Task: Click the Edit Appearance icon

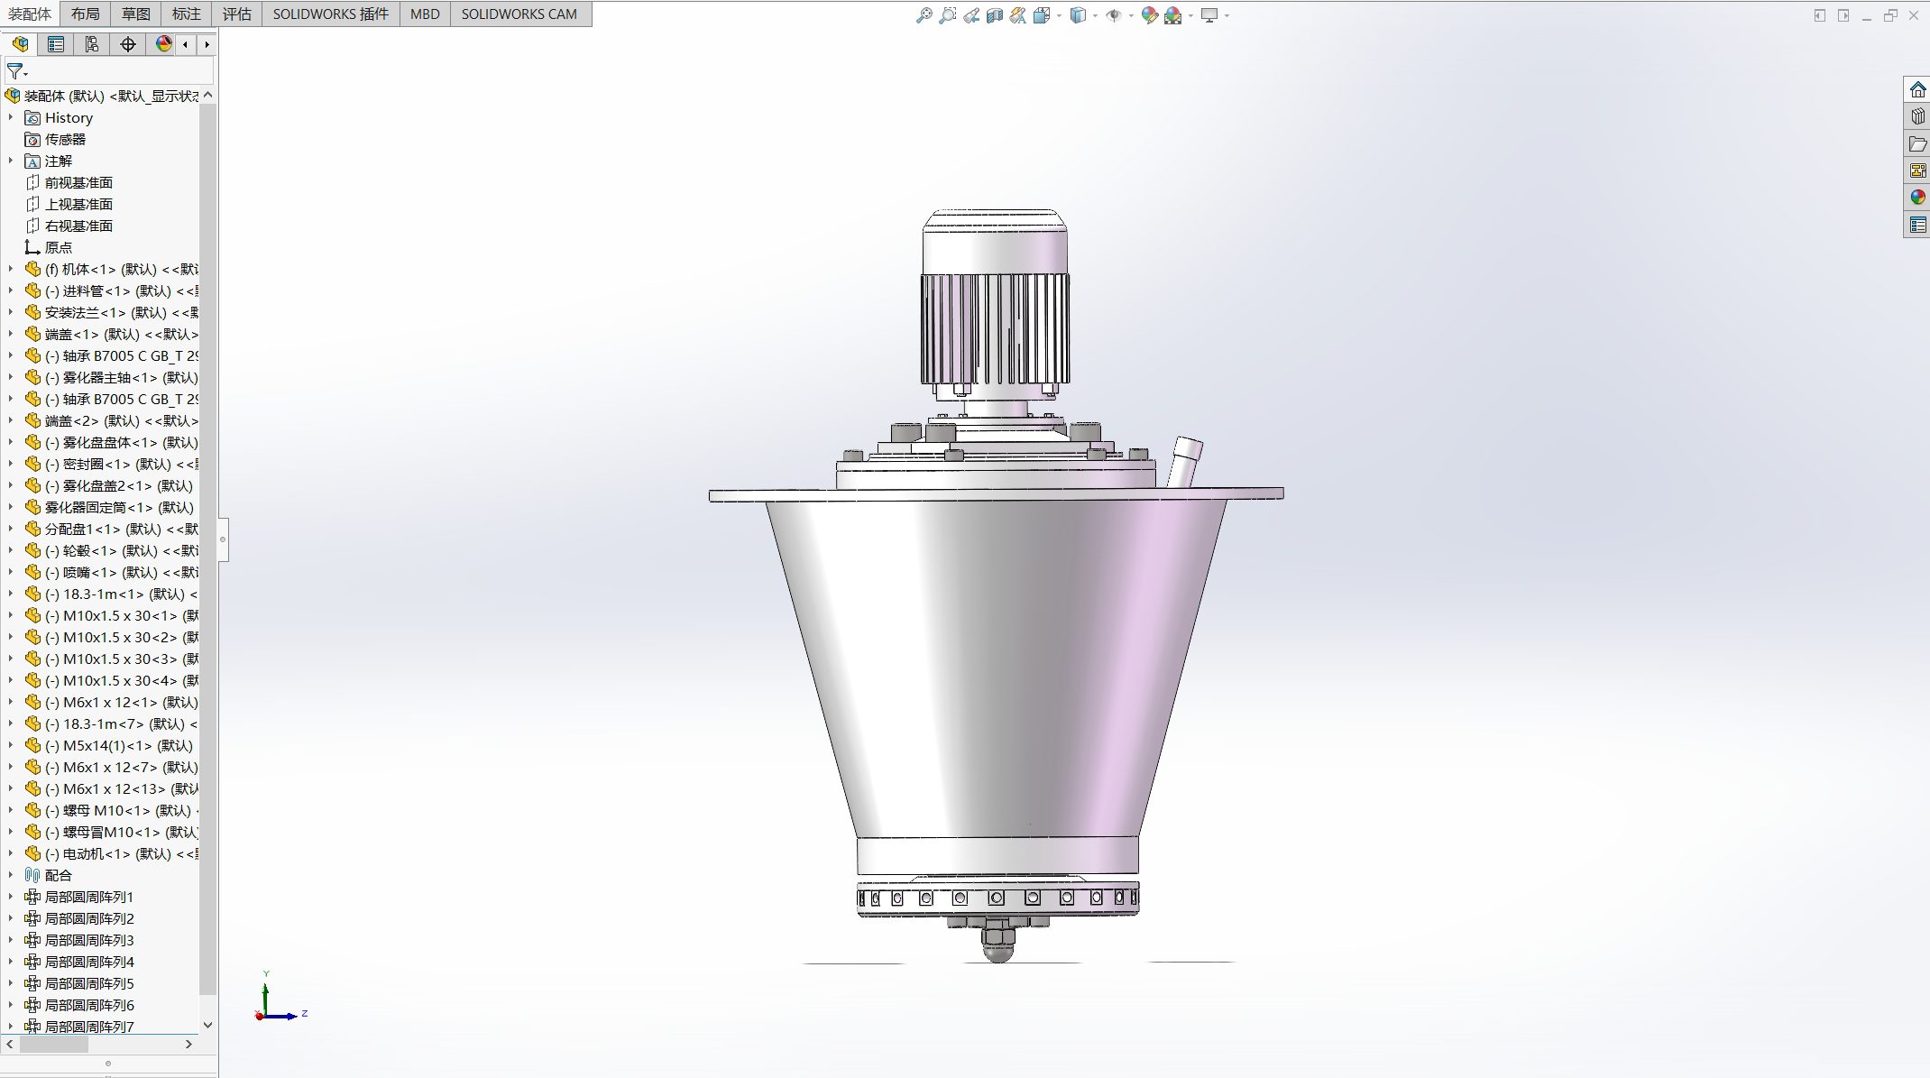Action: [1149, 15]
